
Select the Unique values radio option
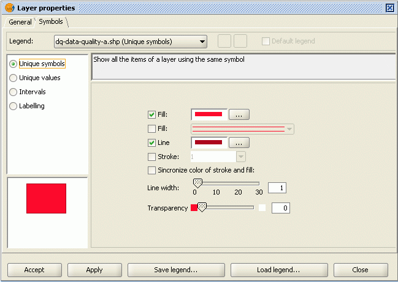pos(13,78)
